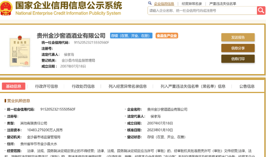
Task: Select the 基础信息 tab
Action: (x=13, y=86)
